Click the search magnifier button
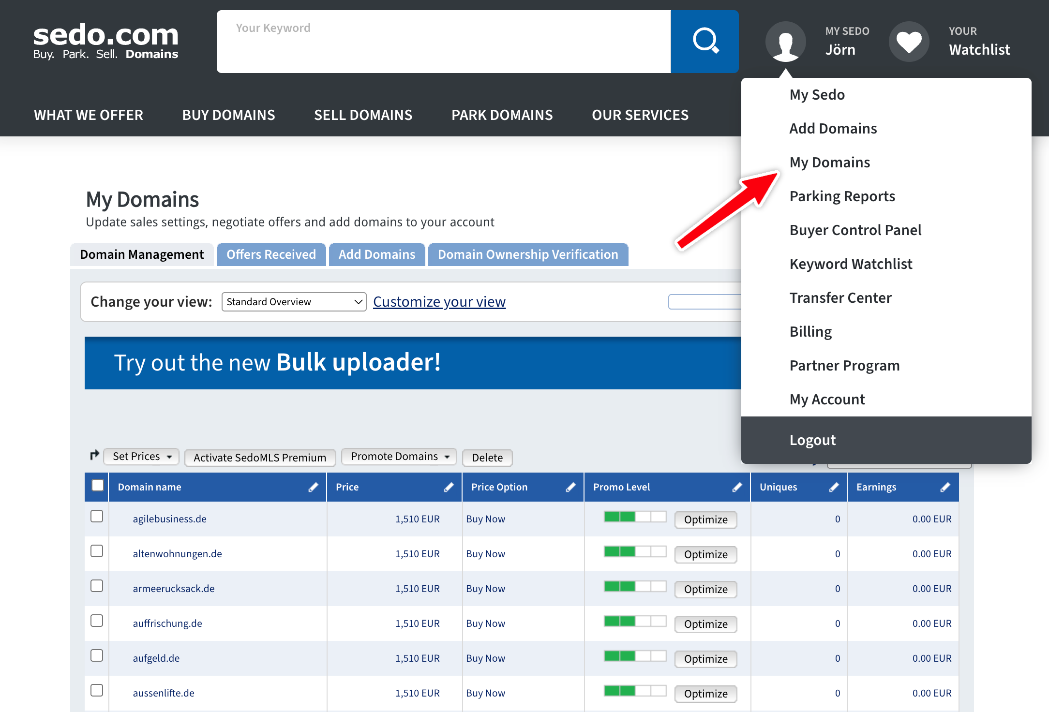 coord(705,42)
